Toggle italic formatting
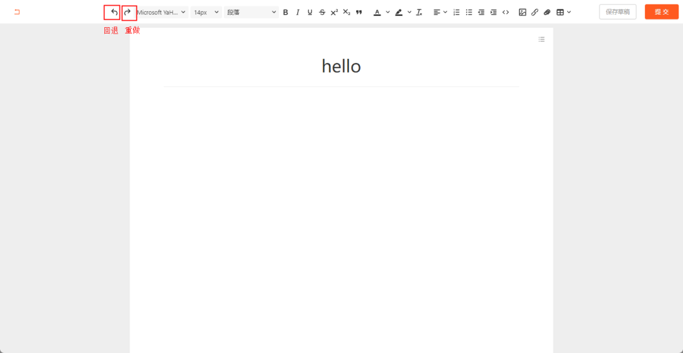 pos(297,12)
